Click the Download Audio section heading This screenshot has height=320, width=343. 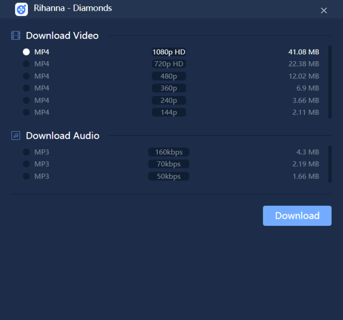63,136
